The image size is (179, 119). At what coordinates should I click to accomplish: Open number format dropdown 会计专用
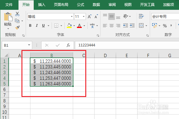point(165,17)
